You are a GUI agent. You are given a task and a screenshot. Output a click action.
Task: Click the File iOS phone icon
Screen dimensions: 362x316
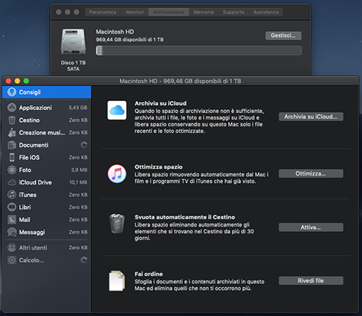point(12,158)
